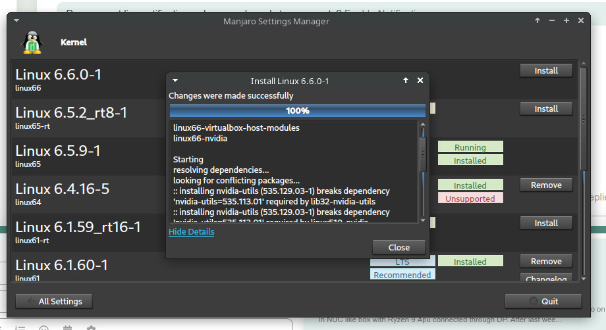
Task: Click the 100% install progress bar
Action: pos(297,110)
